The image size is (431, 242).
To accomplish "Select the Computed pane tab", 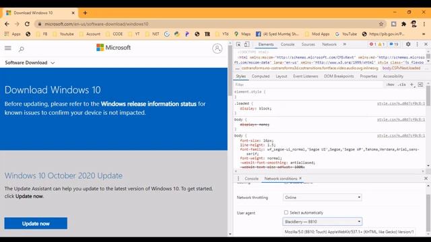I will coord(261,76).
